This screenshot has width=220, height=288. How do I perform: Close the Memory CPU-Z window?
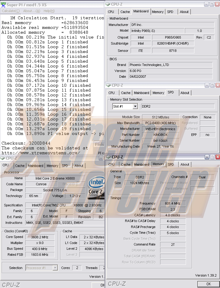[x=218, y=157]
